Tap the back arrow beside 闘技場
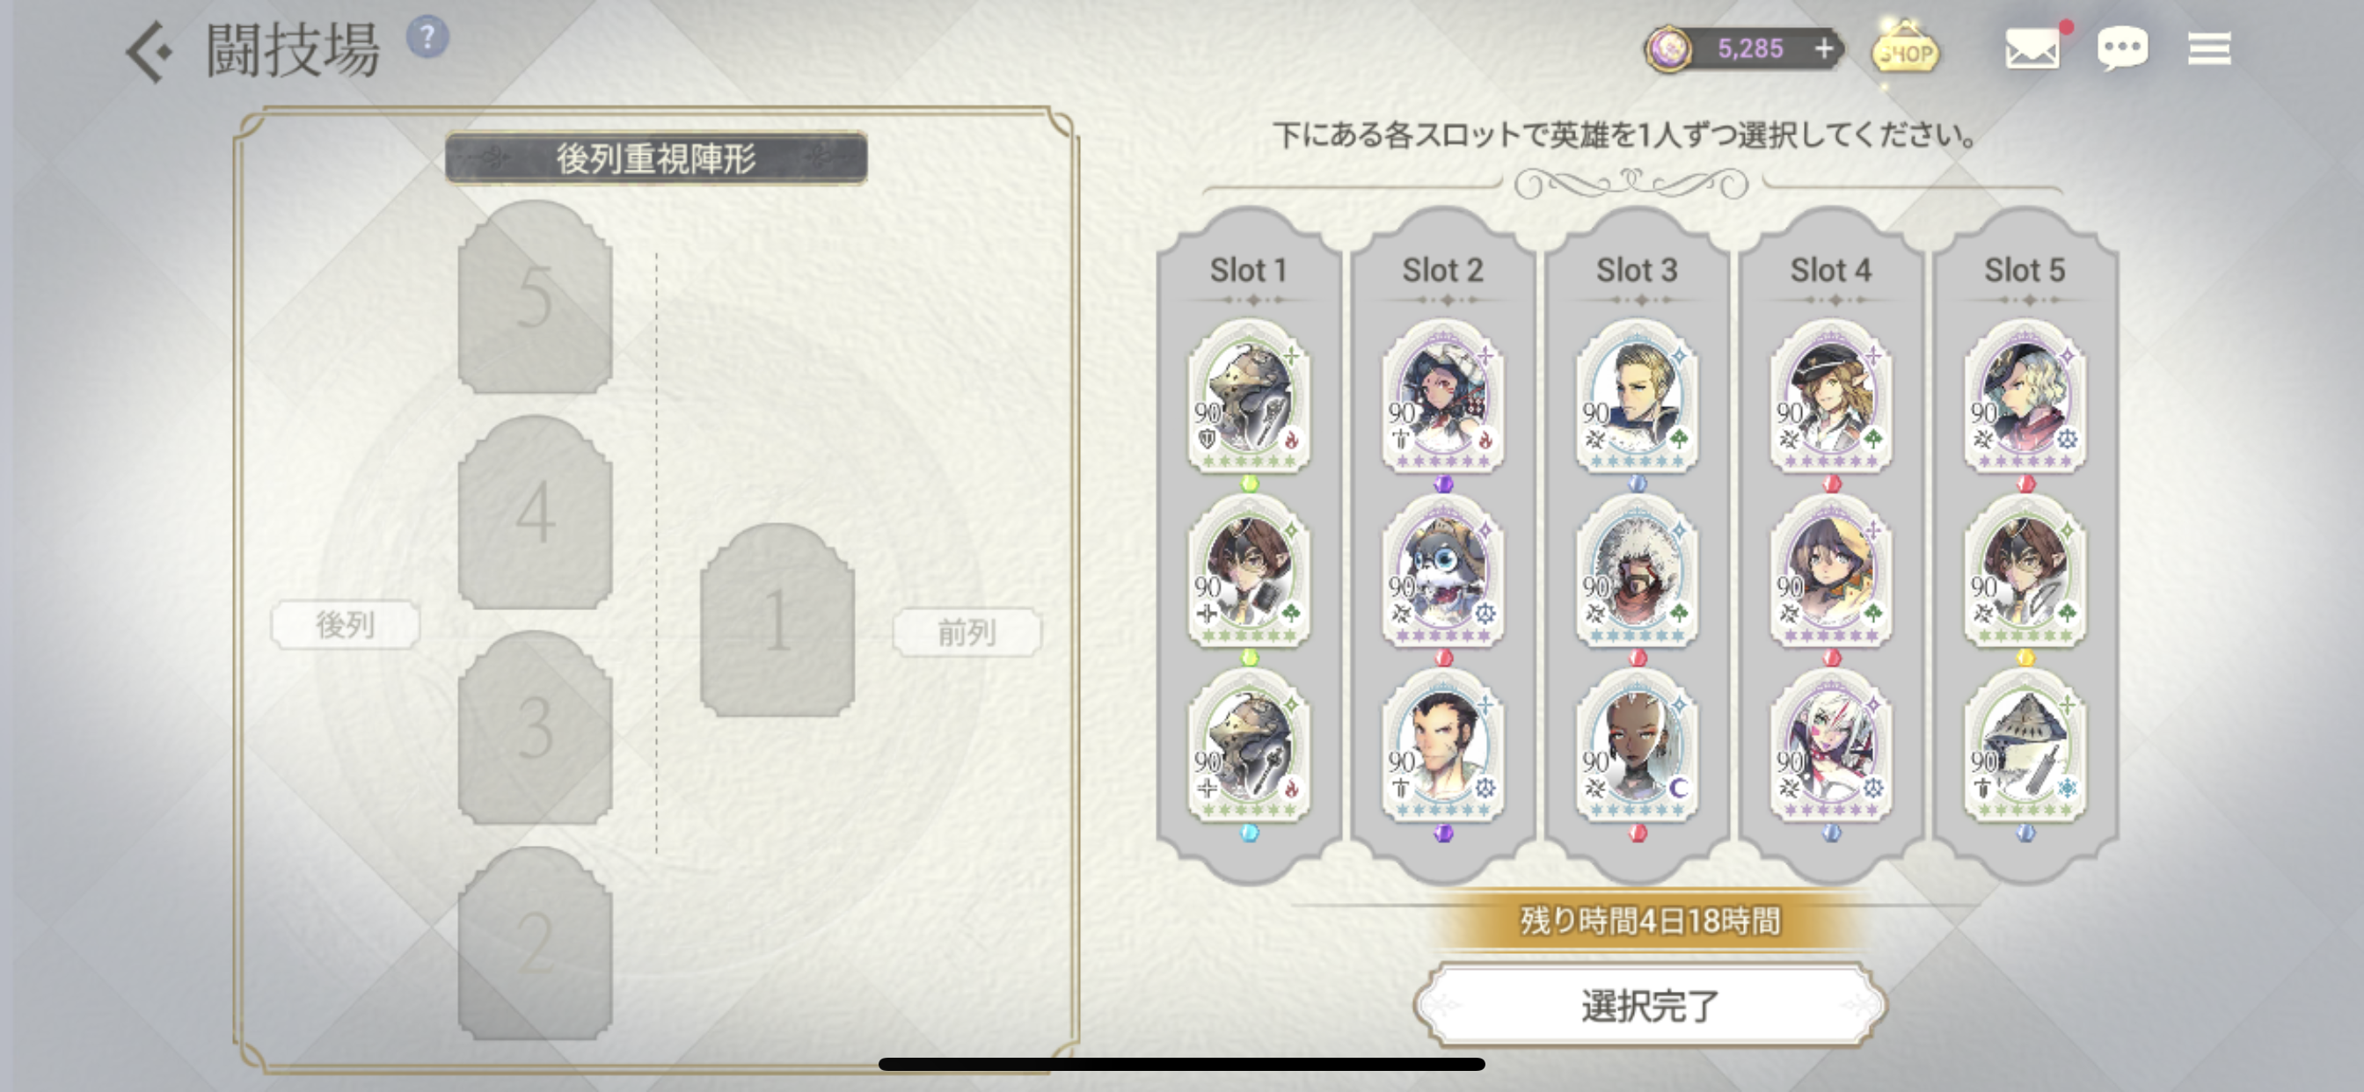This screenshot has height=1092, width=2364. click(x=149, y=51)
